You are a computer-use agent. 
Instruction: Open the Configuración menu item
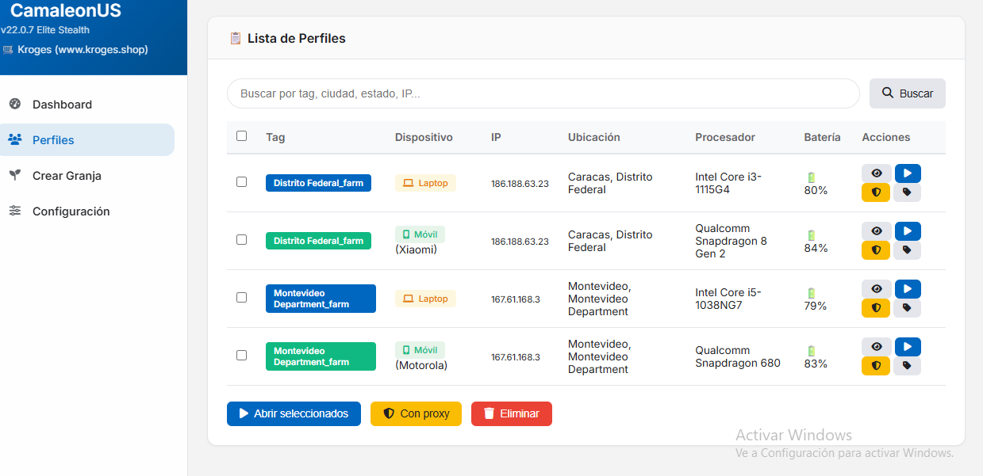(x=71, y=211)
